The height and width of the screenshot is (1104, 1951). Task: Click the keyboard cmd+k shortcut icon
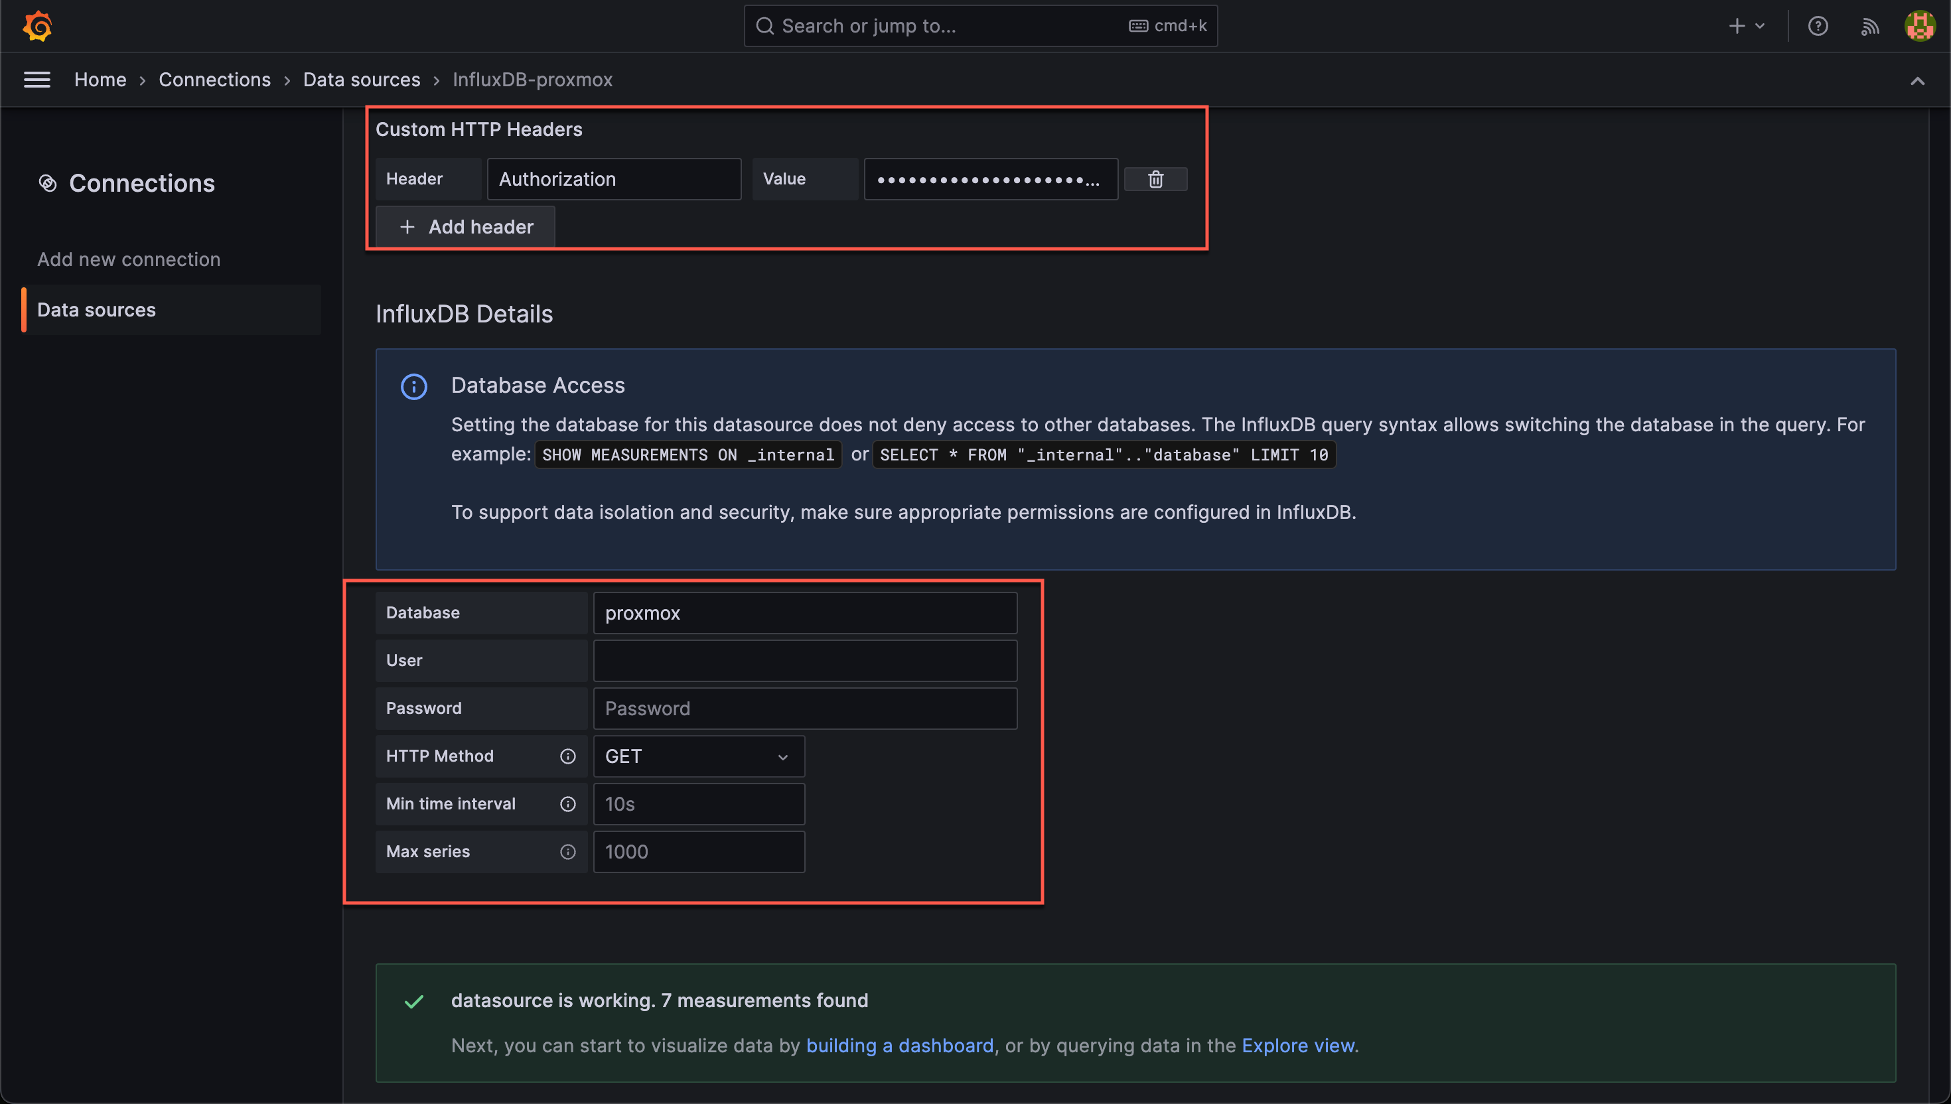(x=1138, y=26)
